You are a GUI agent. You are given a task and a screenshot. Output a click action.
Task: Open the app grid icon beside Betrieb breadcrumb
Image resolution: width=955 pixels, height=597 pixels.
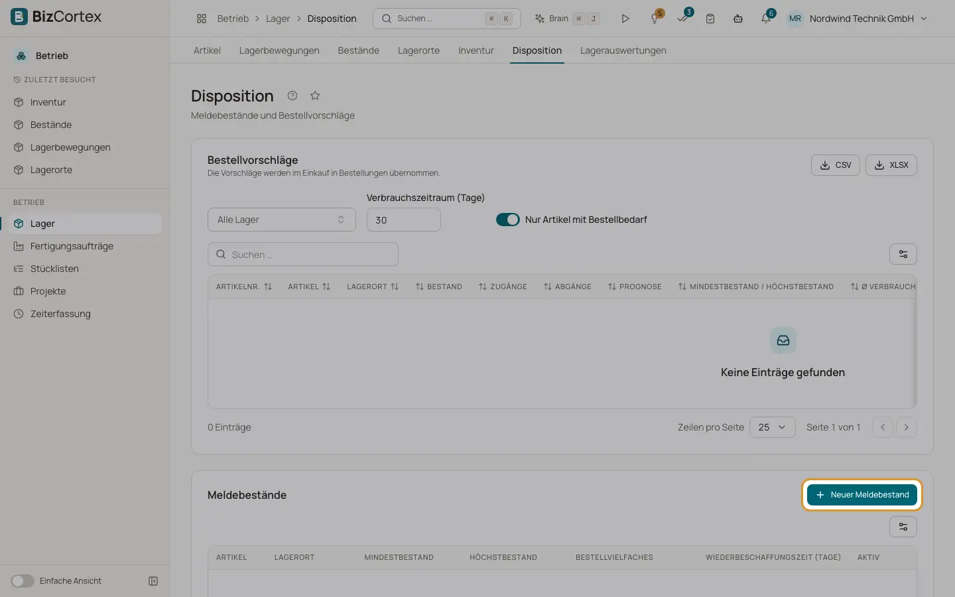(x=202, y=19)
